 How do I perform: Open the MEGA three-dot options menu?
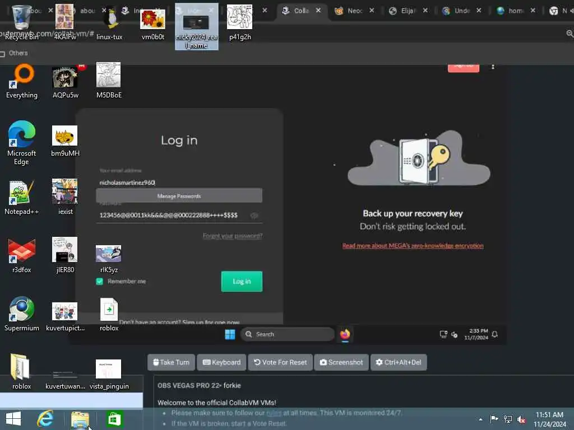tap(493, 67)
